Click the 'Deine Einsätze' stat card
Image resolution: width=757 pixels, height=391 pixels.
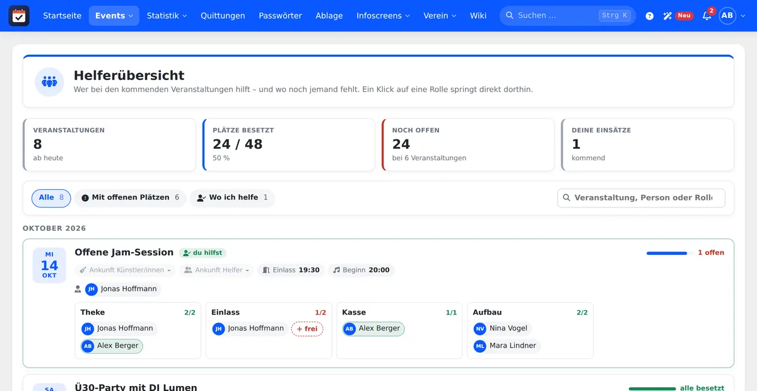(x=647, y=145)
